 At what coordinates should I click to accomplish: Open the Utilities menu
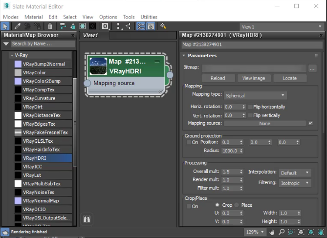tap(149, 17)
